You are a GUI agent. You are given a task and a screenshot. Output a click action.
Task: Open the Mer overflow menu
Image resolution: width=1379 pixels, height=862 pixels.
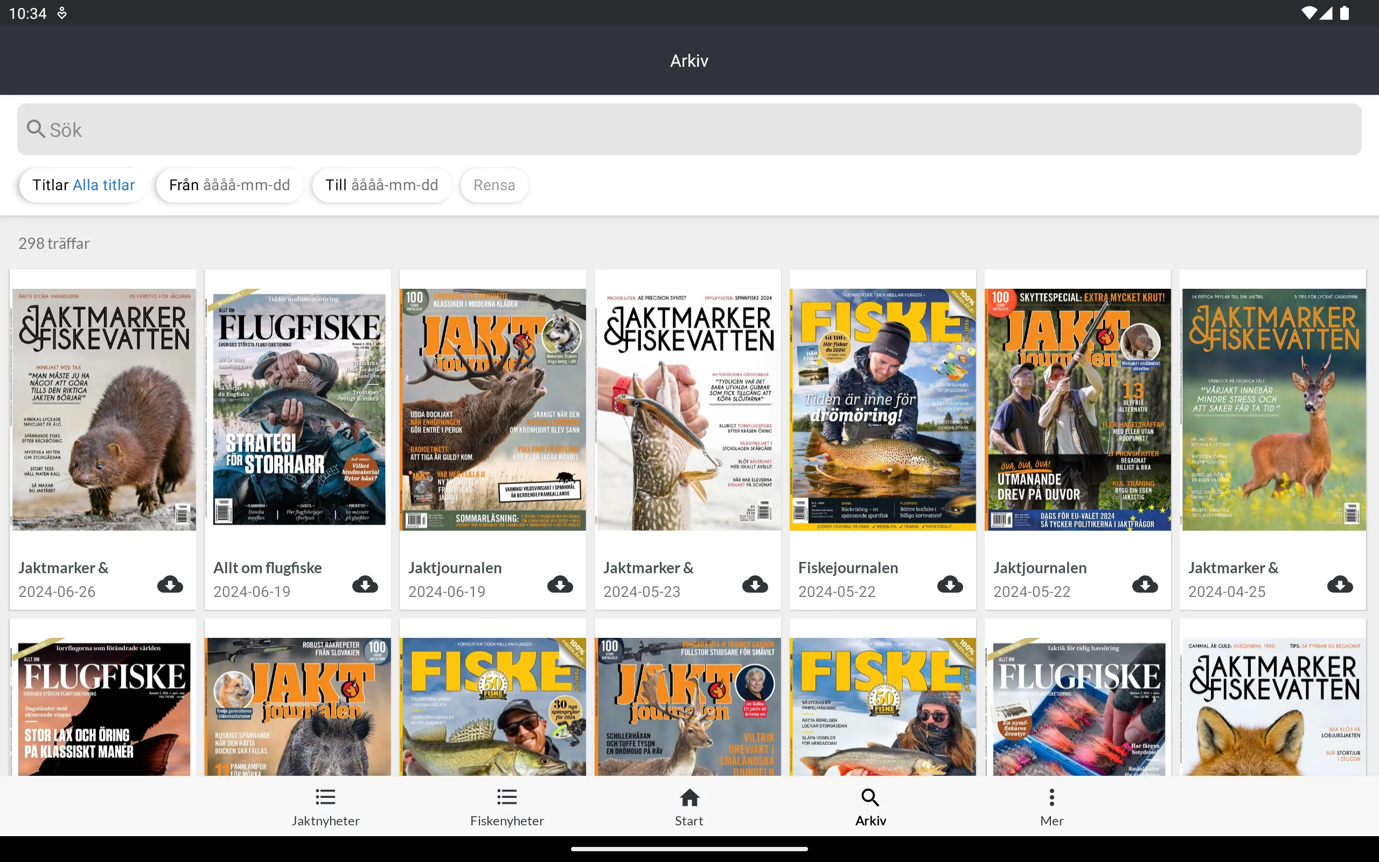pos(1051,807)
